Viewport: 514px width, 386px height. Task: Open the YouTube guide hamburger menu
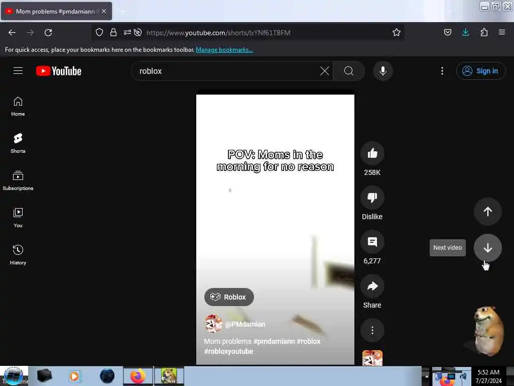[18, 71]
